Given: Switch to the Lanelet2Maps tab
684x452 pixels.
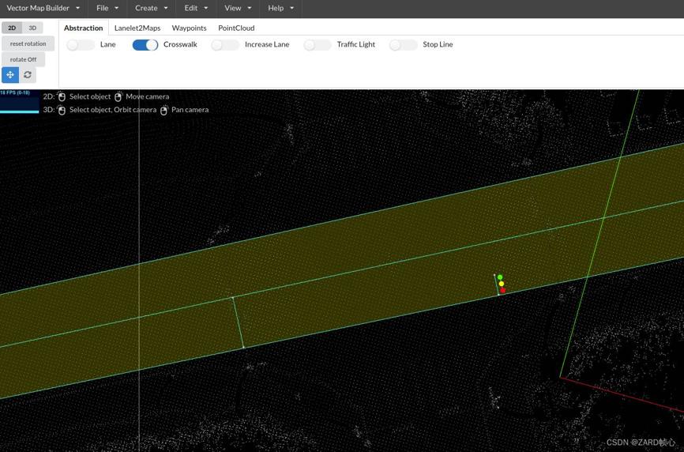Looking at the screenshot, I should tap(137, 28).
